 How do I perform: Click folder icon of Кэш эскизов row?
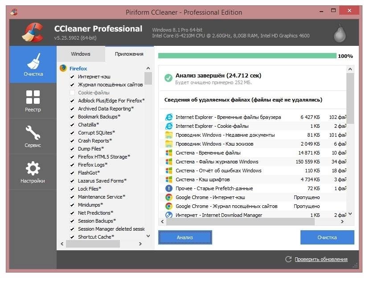tap(169, 144)
